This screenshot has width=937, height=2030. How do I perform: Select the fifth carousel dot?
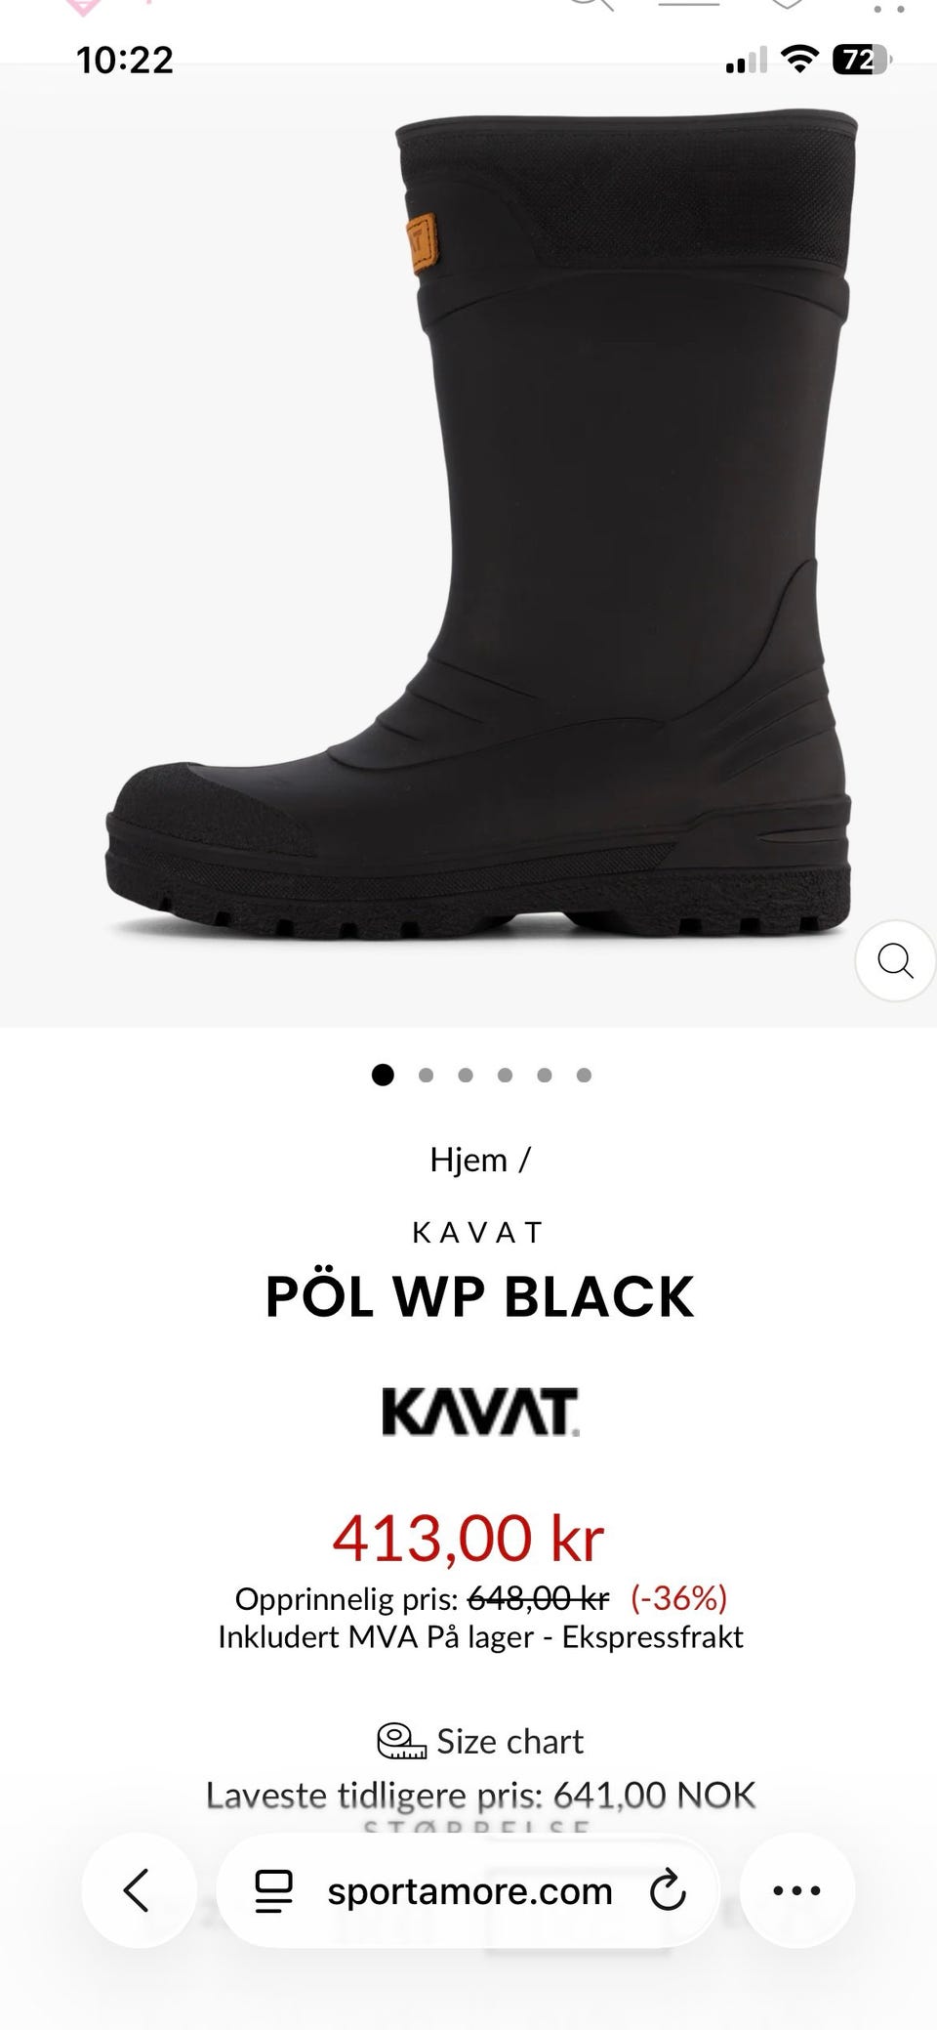545,1076
